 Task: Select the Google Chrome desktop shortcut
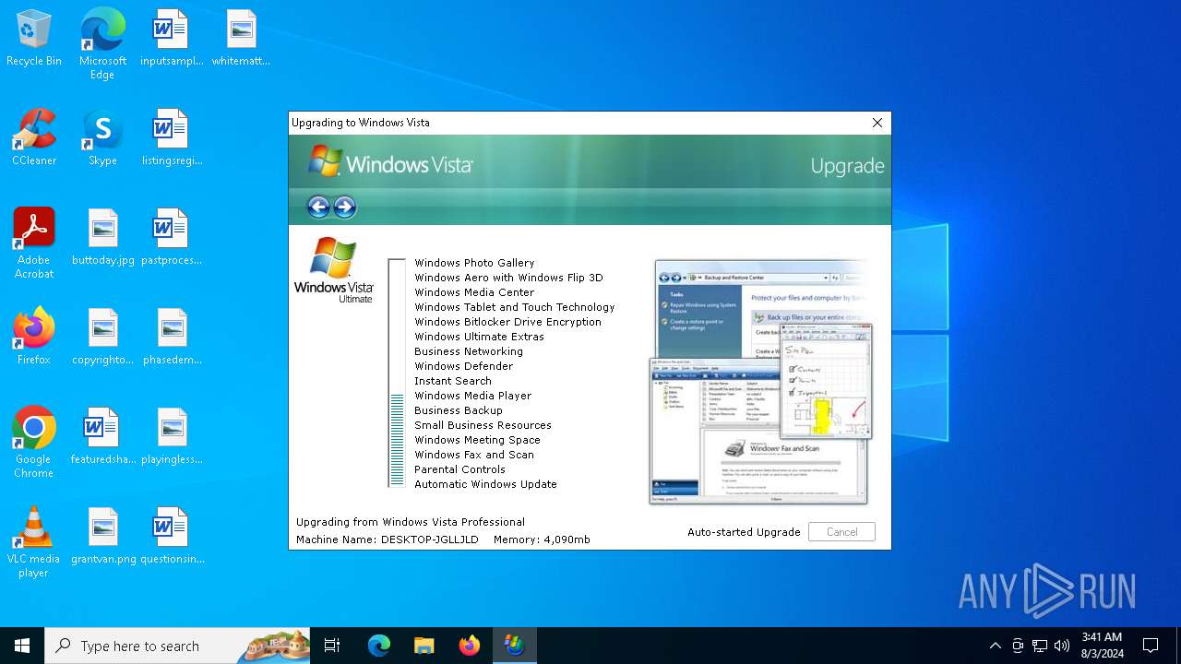pos(34,443)
